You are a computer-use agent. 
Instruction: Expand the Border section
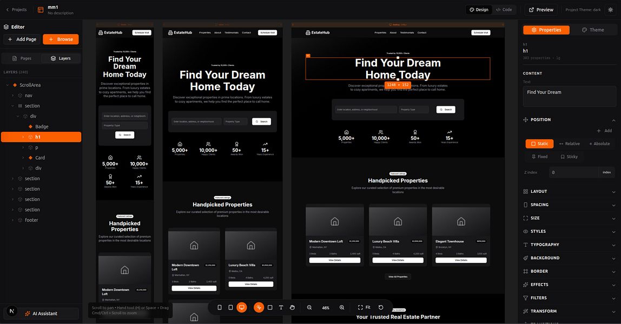[570, 272]
